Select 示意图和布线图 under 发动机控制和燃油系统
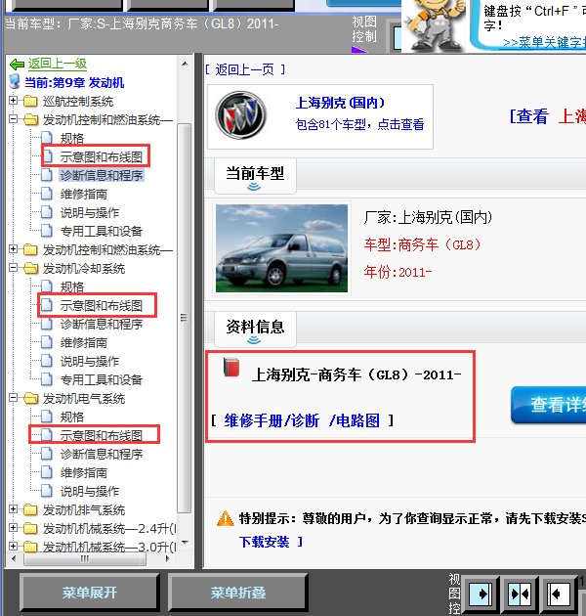Screen dimensions: 586x616 [102, 156]
